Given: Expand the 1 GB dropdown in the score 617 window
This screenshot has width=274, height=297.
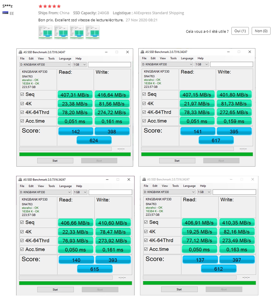Looking at the screenshot, I should pyautogui.click(x=202, y=64).
